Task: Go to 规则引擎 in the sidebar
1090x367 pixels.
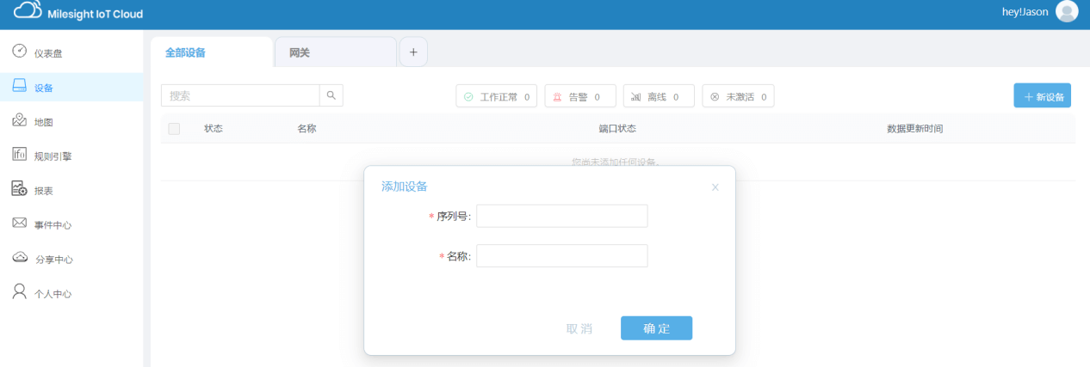Action: [x=52, y=156]
